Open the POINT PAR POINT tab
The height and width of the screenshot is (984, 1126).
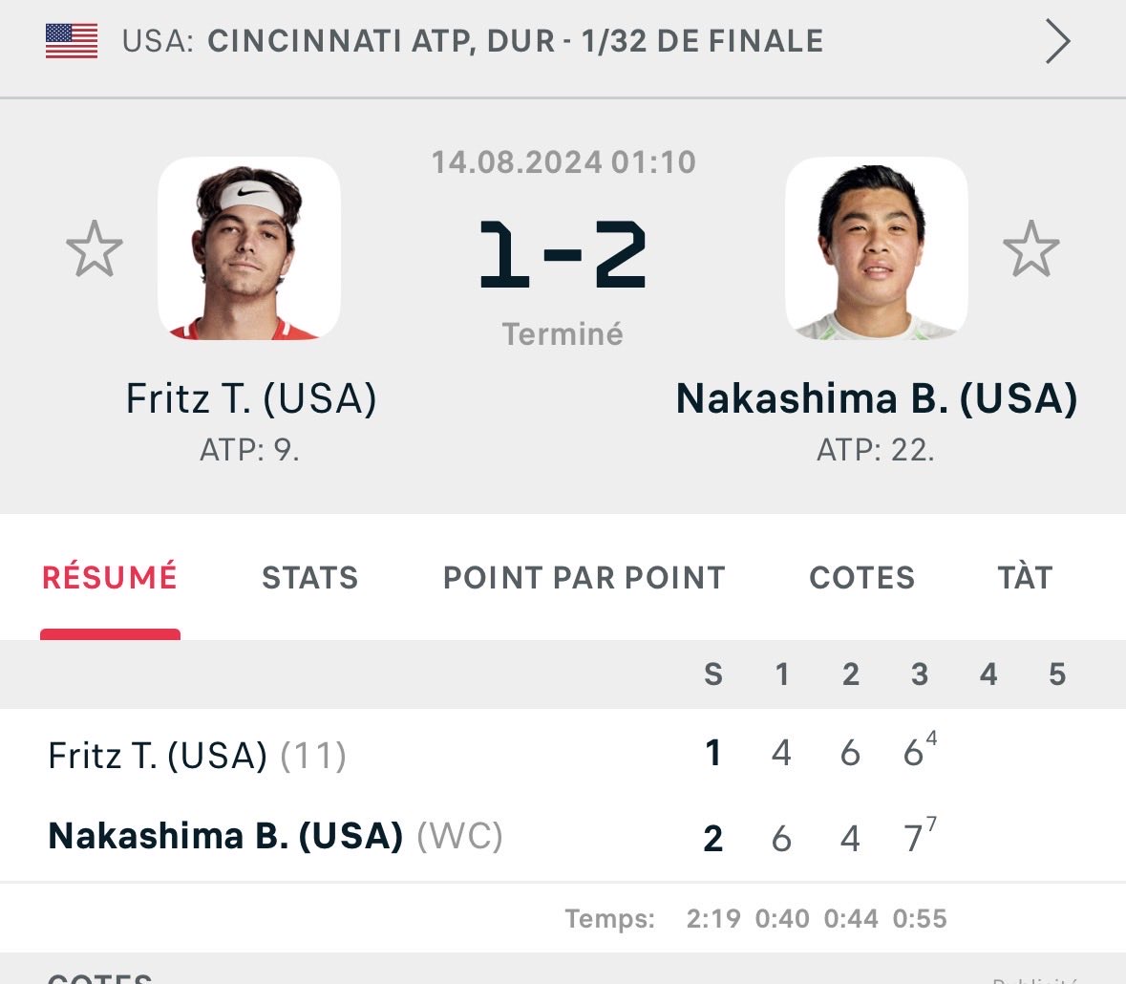584,578
